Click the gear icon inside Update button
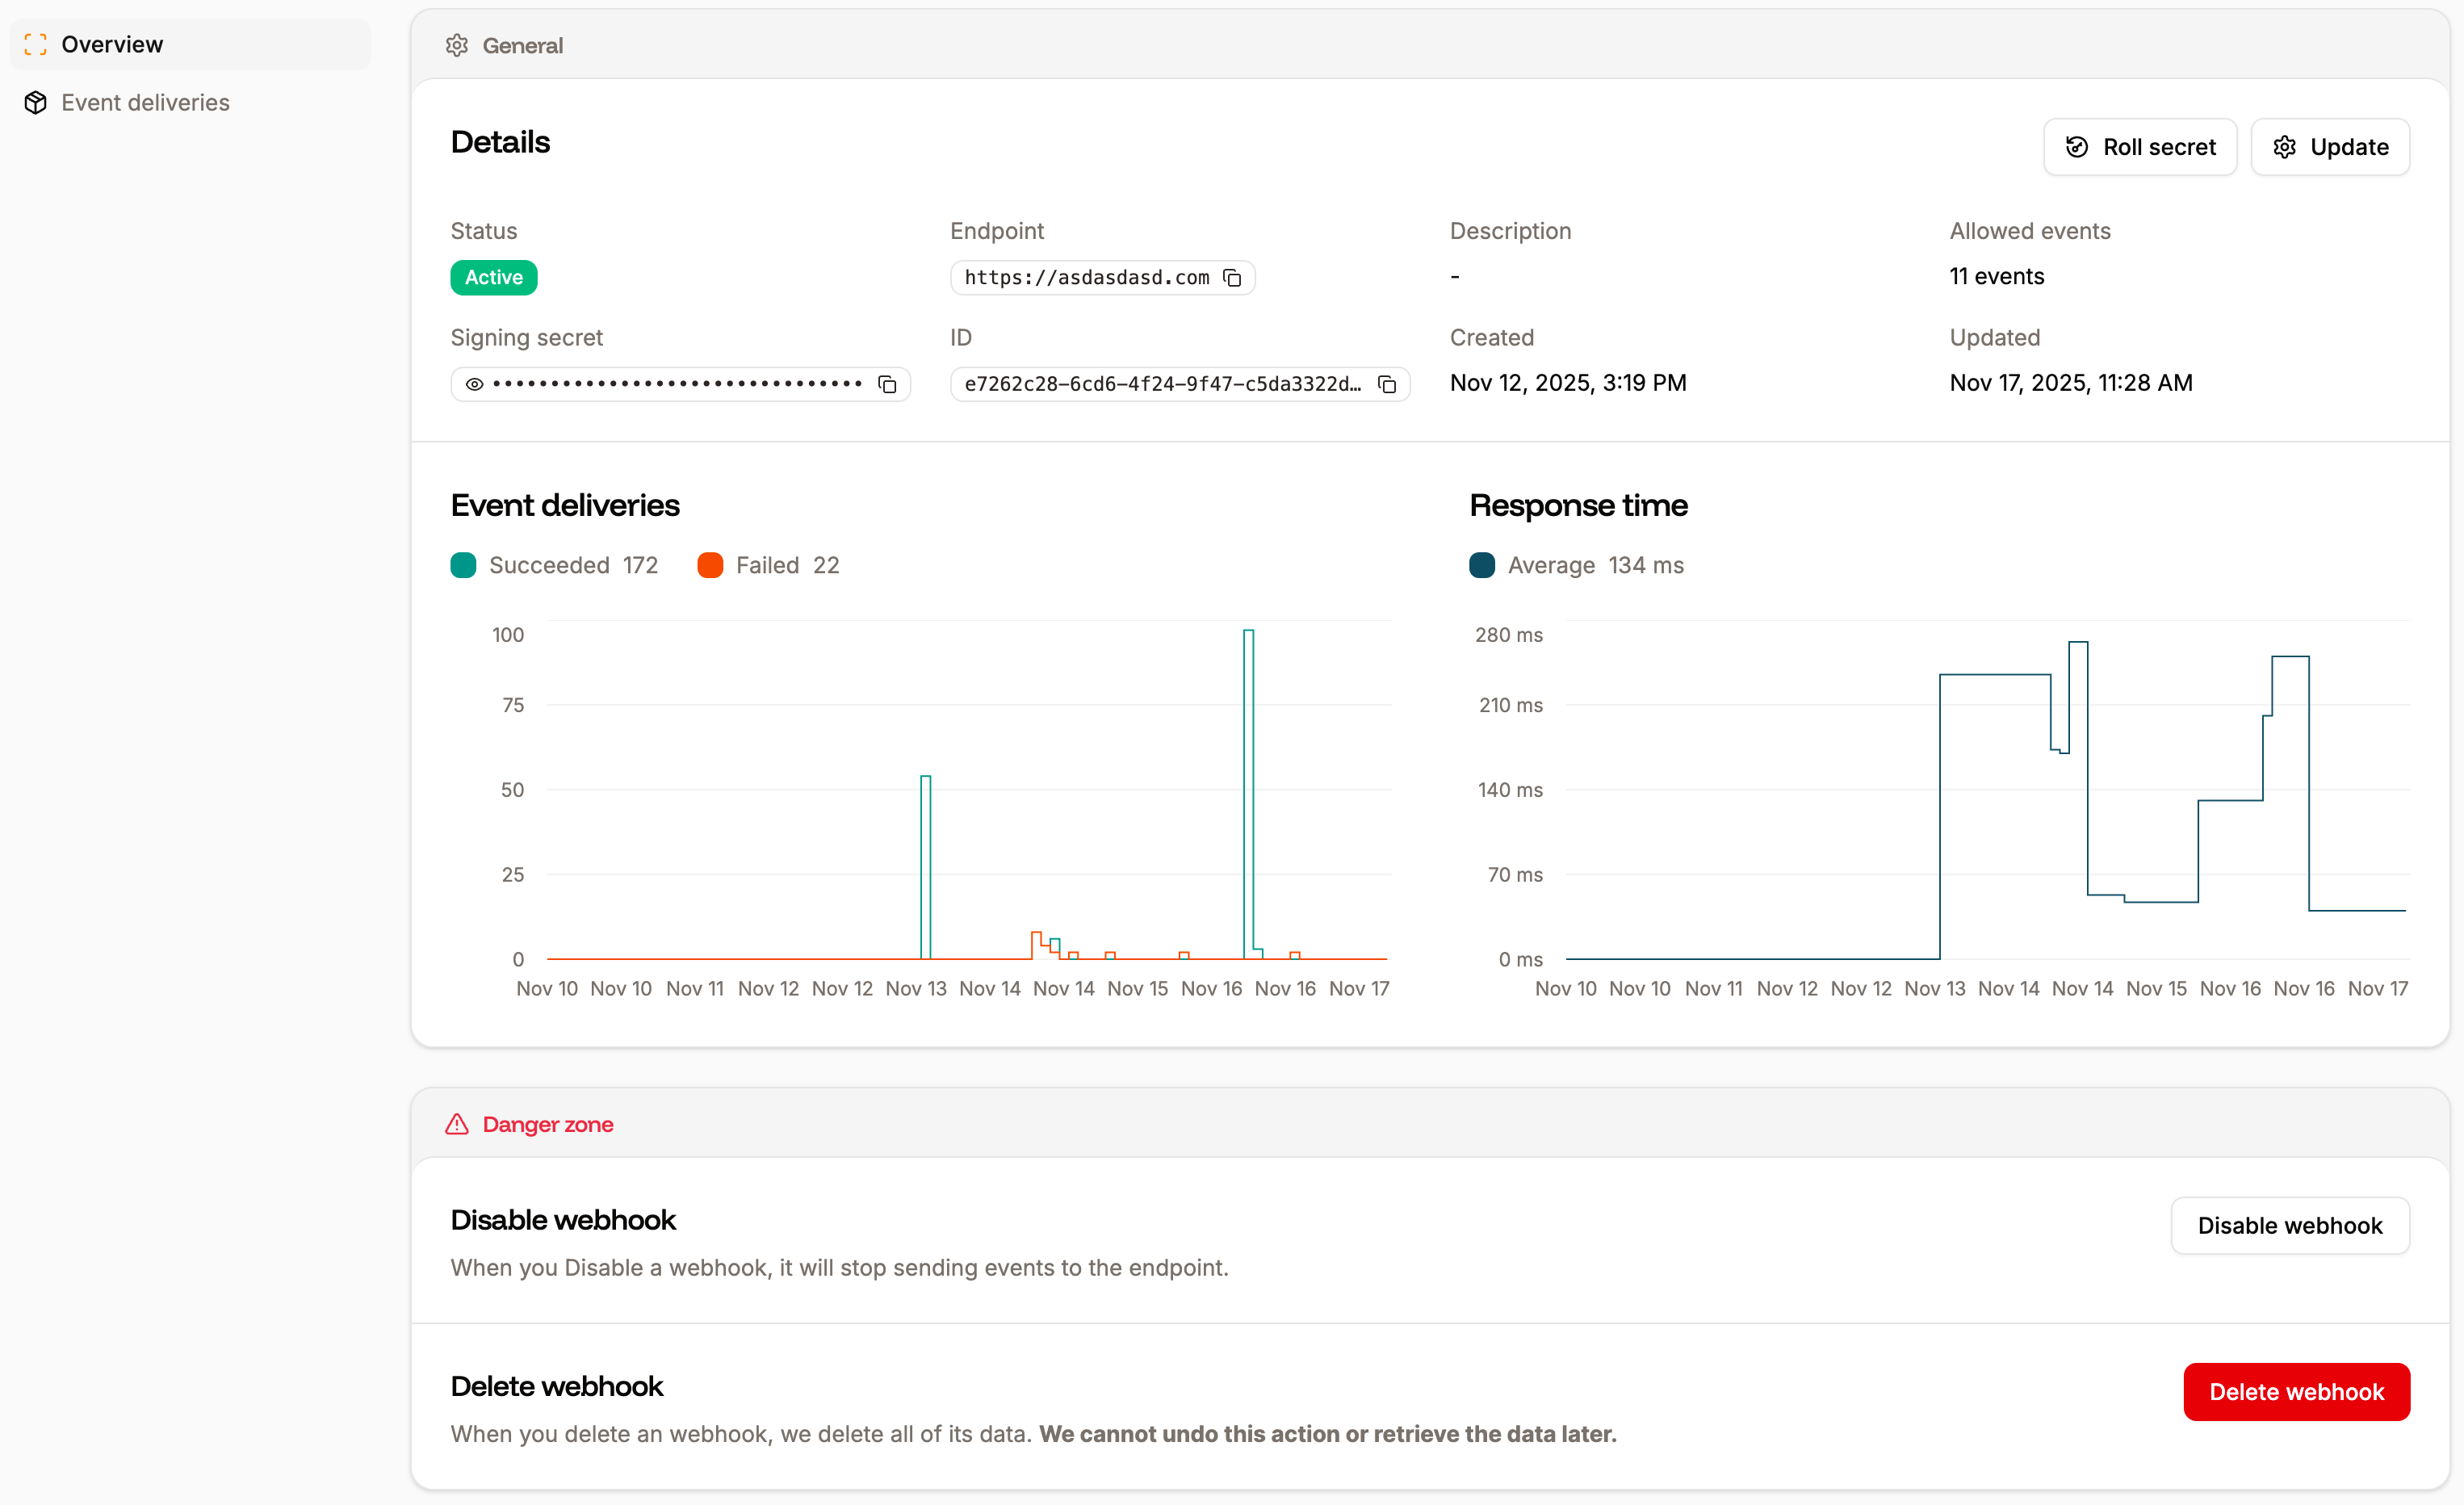 point(2285,146)
